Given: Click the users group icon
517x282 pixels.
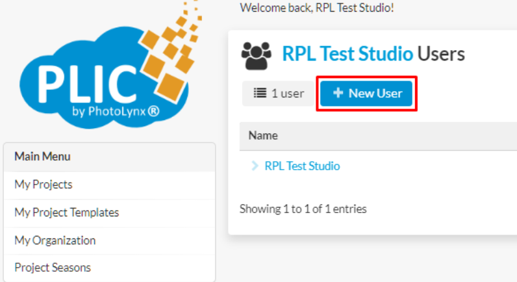Looking at the screenshot, I should tap(256, 56).
